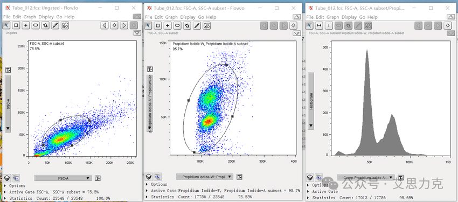This screenshot has width=458, height=202.
Task: Open Help menu in histogram window
Action: tap(372, 17)
